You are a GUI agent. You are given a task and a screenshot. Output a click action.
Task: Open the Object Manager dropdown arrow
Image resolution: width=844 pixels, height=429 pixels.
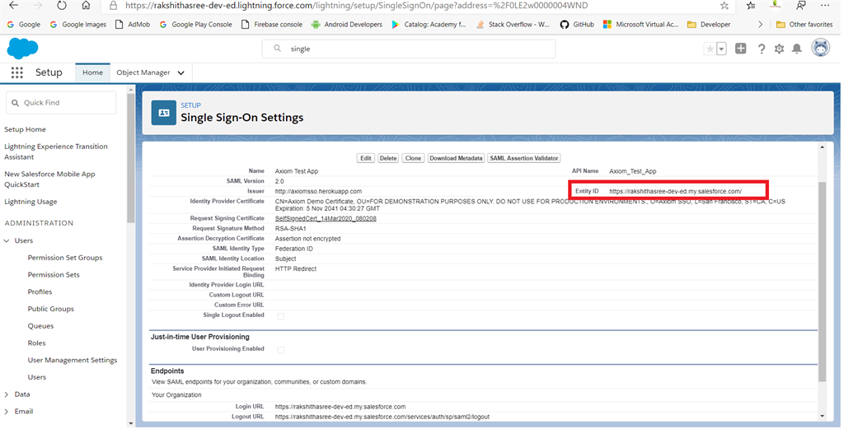point(181,73)
